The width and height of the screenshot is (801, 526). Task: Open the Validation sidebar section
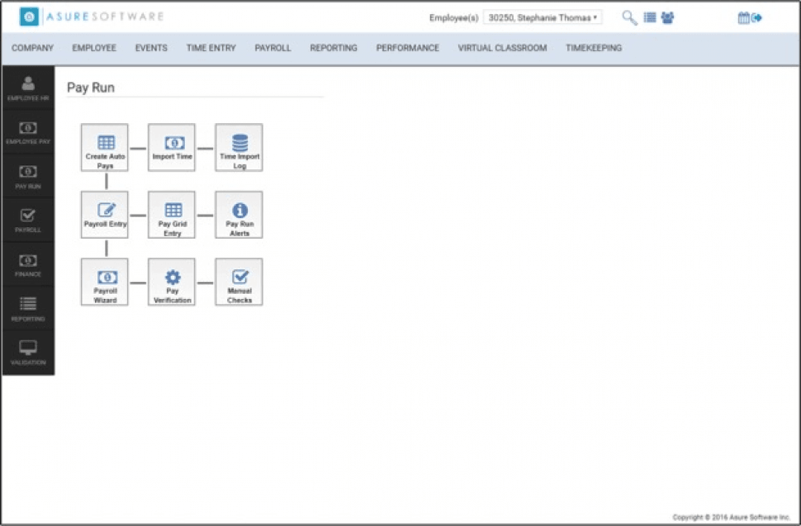(x=28, y=352)
